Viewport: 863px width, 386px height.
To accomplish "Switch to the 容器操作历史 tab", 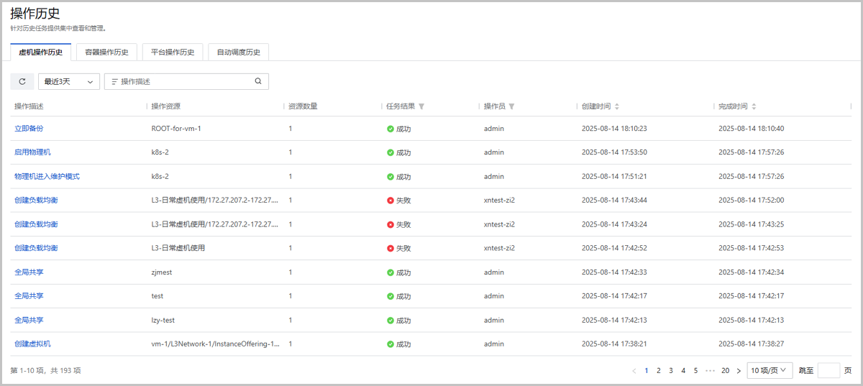I will [106, 52].
